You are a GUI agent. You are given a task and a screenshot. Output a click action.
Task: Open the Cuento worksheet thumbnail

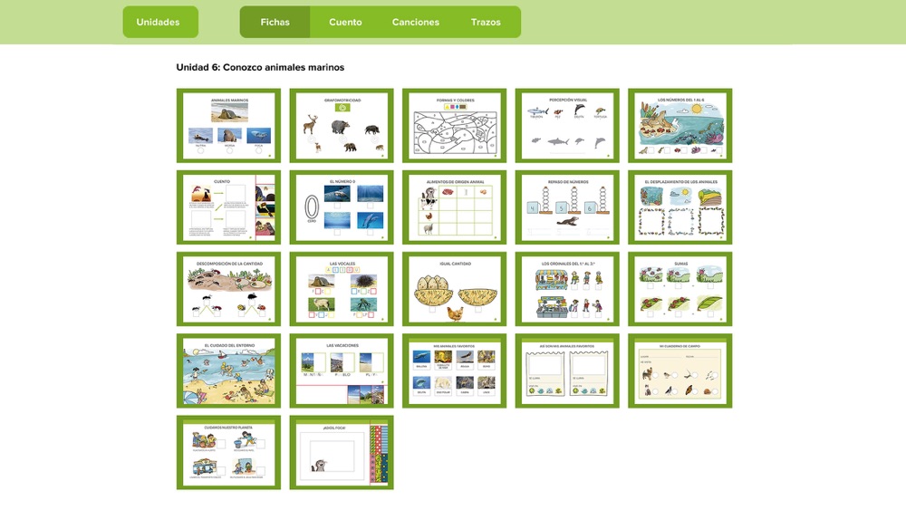pos(229,207)
